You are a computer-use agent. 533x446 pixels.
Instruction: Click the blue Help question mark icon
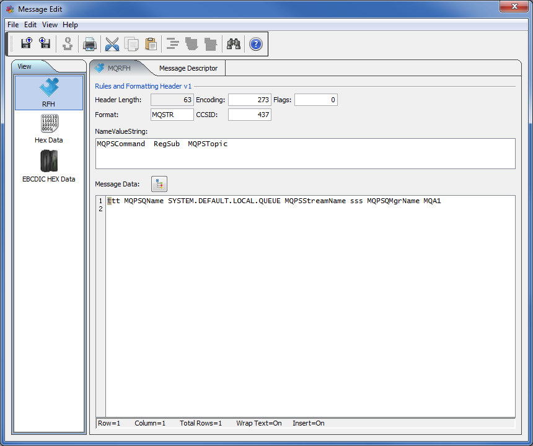tap(256, 44)
